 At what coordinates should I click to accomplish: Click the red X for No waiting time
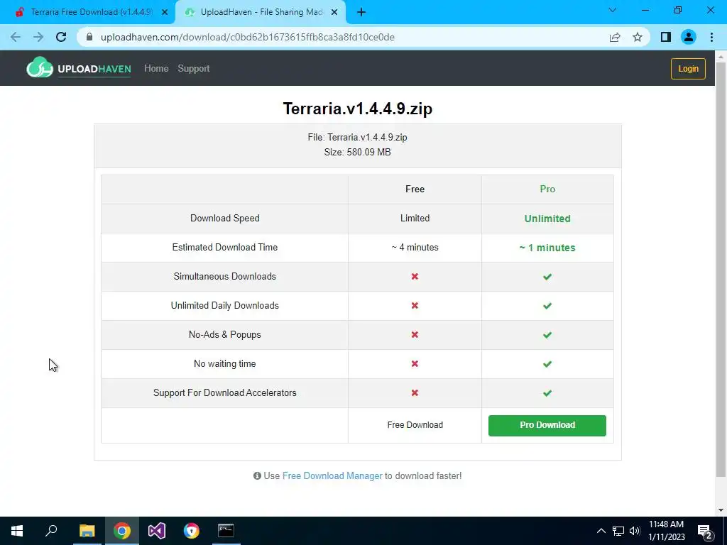click(x=415, y=364)
